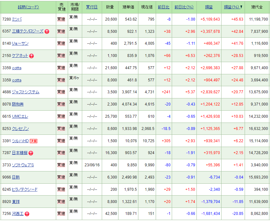This screenshot has width=270, height=221.
Task: Select the 買付日 value 23/06/16
Action: tap(92, 165)
